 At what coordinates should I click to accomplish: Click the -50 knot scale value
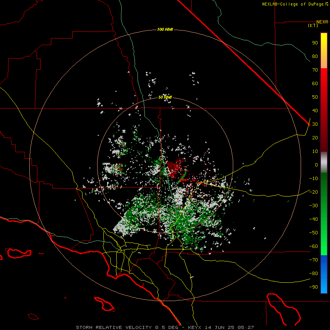point(313,233)
